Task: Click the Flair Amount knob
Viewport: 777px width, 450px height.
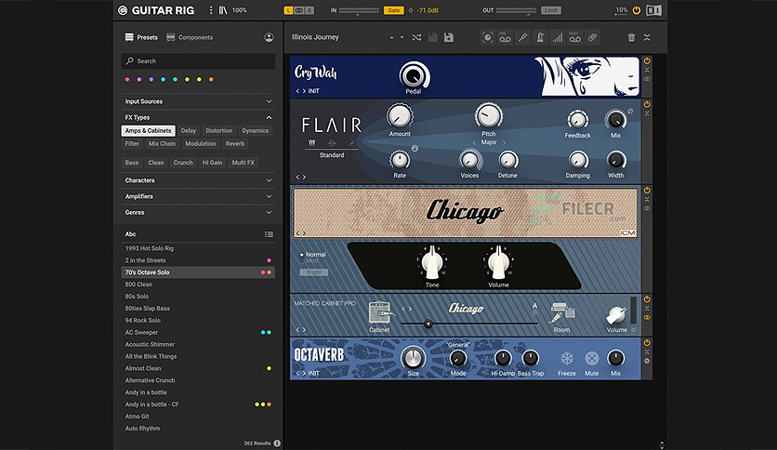Action: 400,116
